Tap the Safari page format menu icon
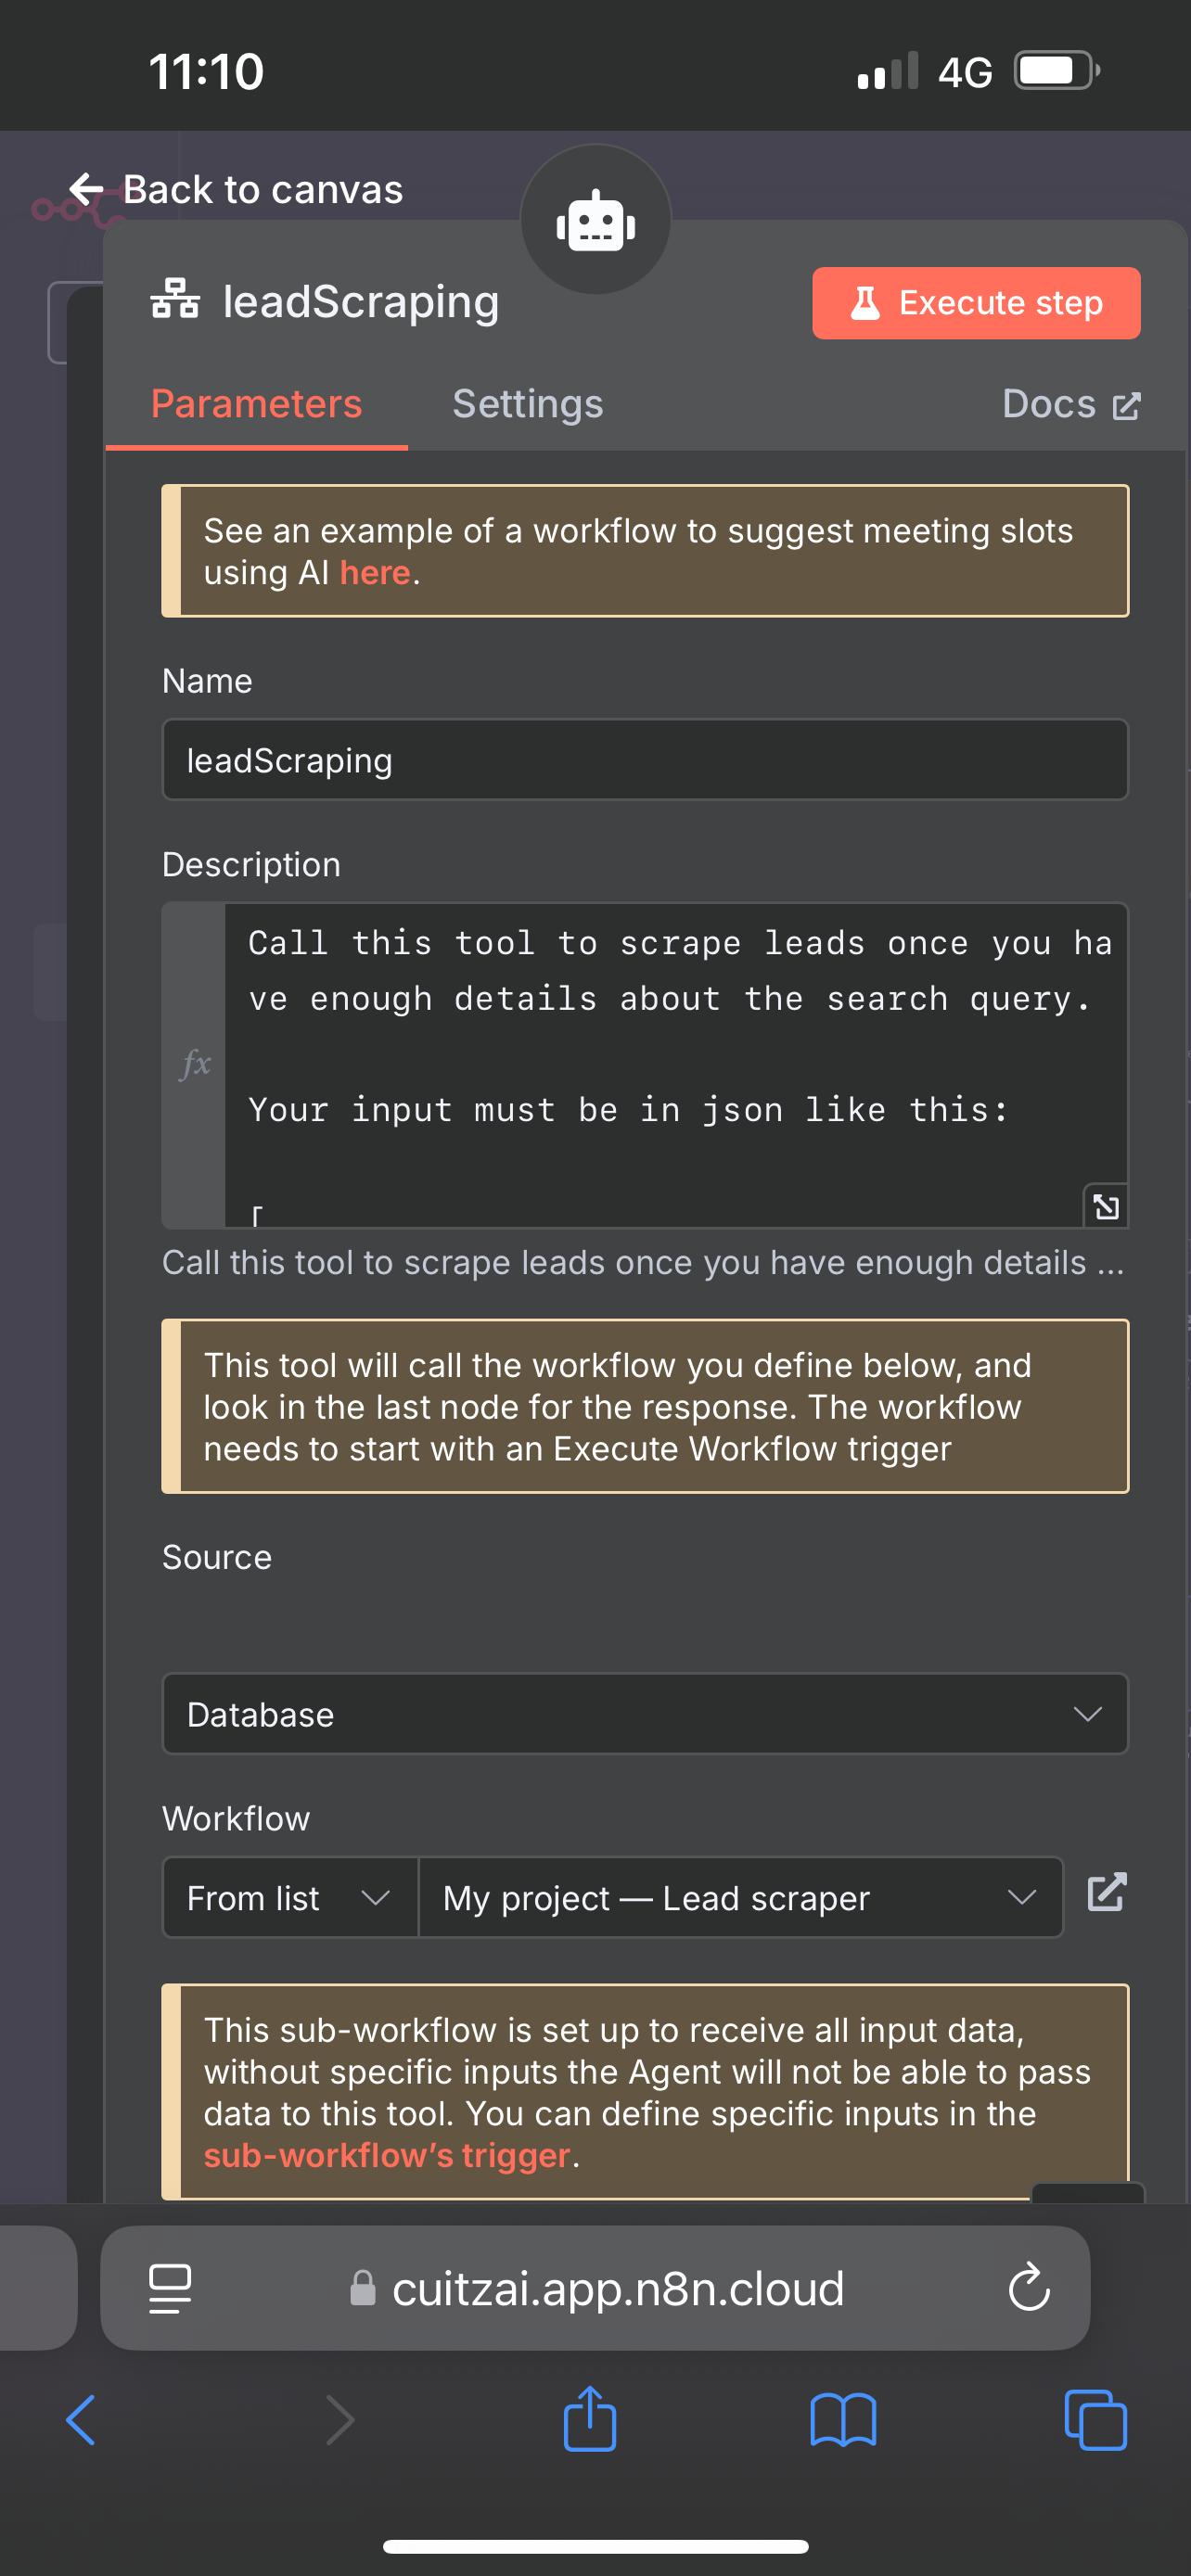1191x2576 pixels. pos(170,2288)
